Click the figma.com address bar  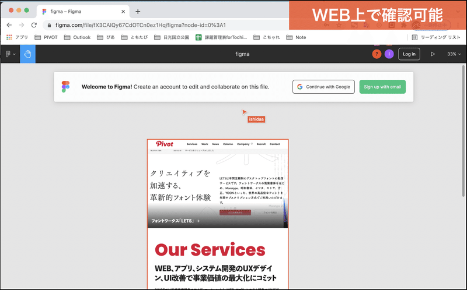click(x=167, y=25)
